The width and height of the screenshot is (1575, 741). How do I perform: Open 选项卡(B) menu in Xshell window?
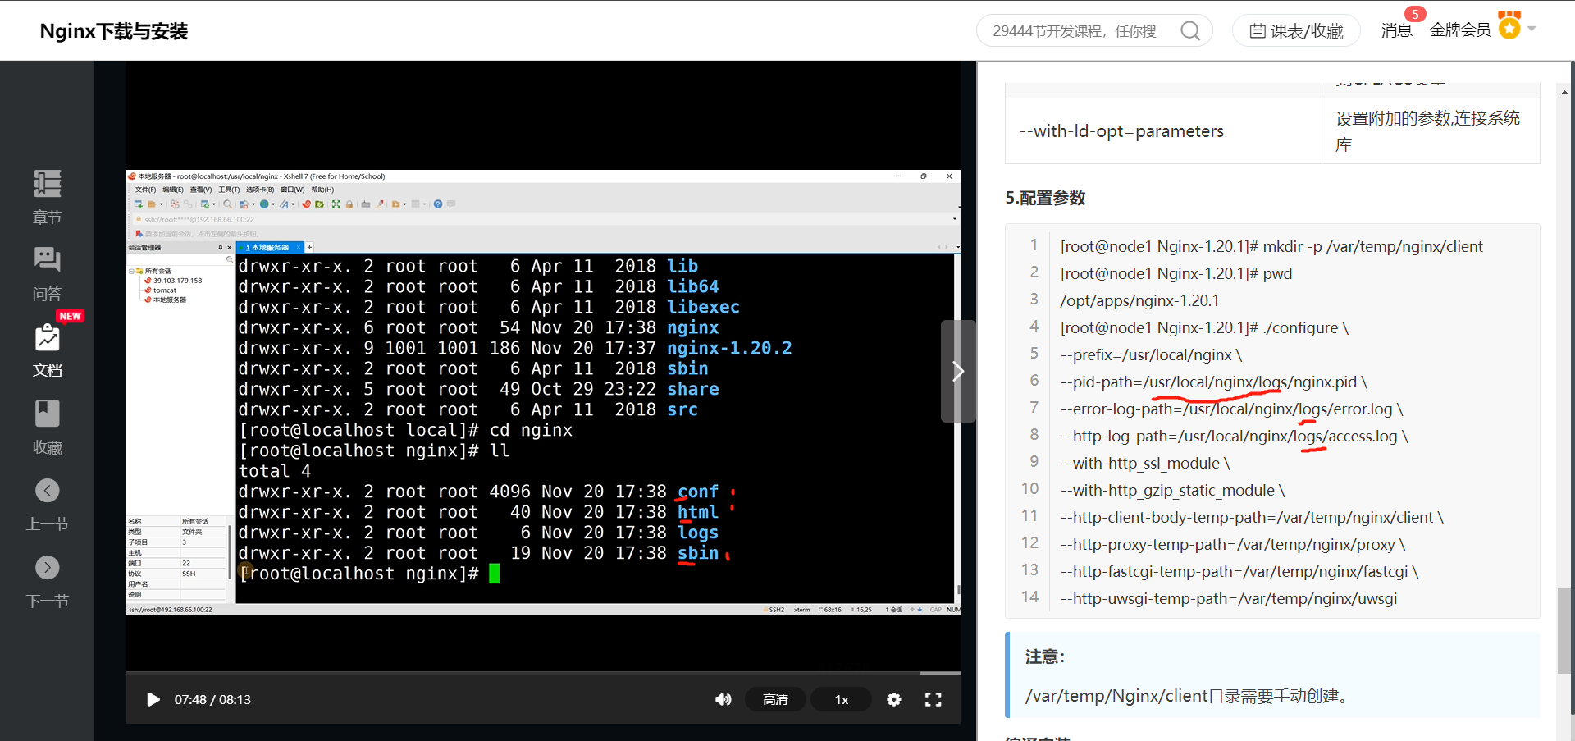click(x=260, y=190)
